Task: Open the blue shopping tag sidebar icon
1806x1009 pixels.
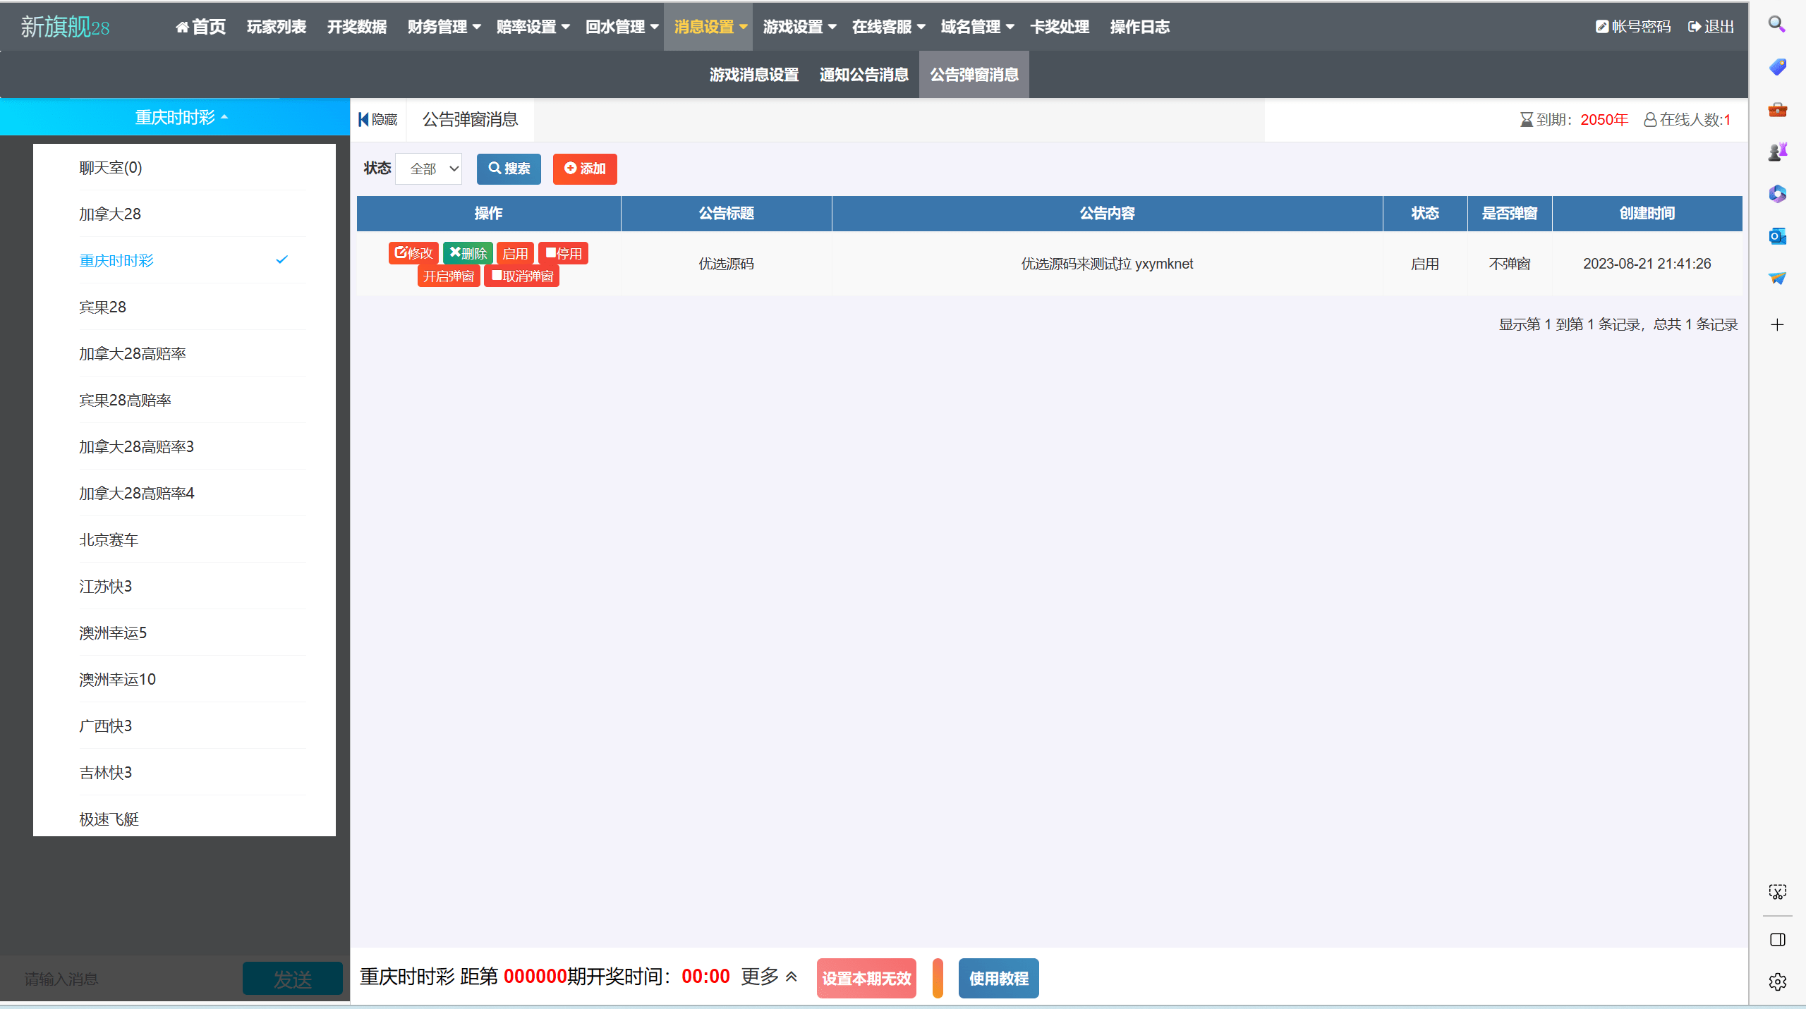Action: coord(1777,67)
